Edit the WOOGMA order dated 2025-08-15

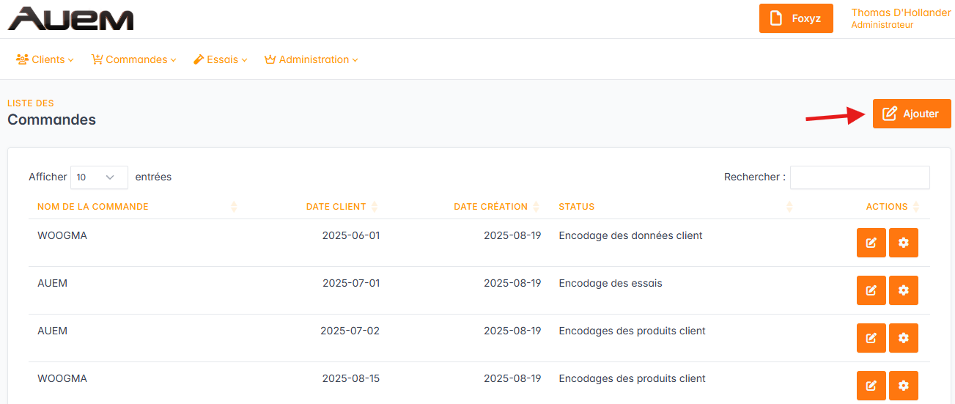click(x=871, y=386)
